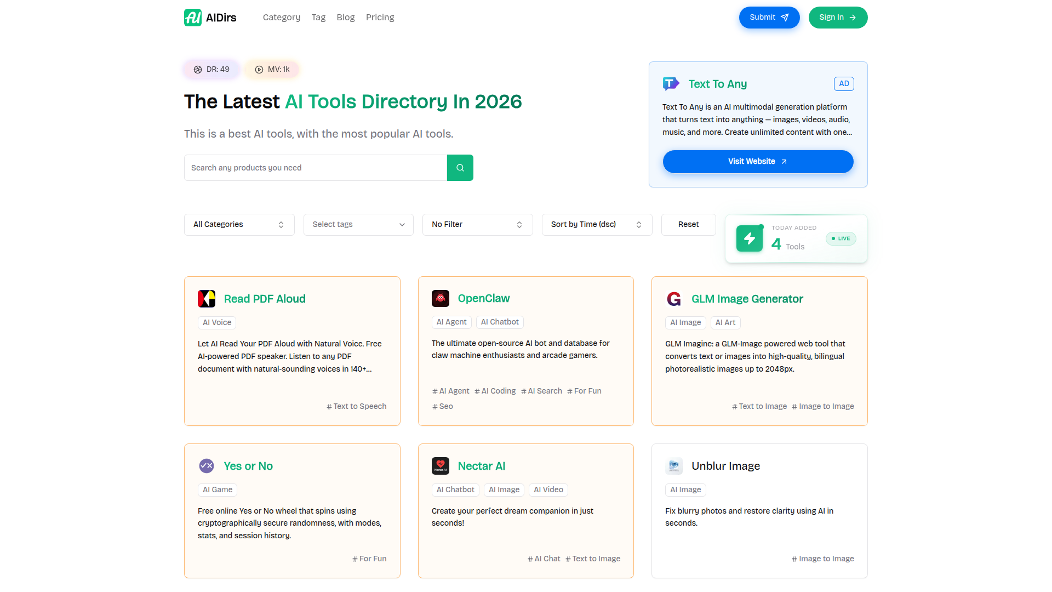The width and height of the screenshot is (1052, 592).
Task: Focus the product search input field
Action: point(316,168)
